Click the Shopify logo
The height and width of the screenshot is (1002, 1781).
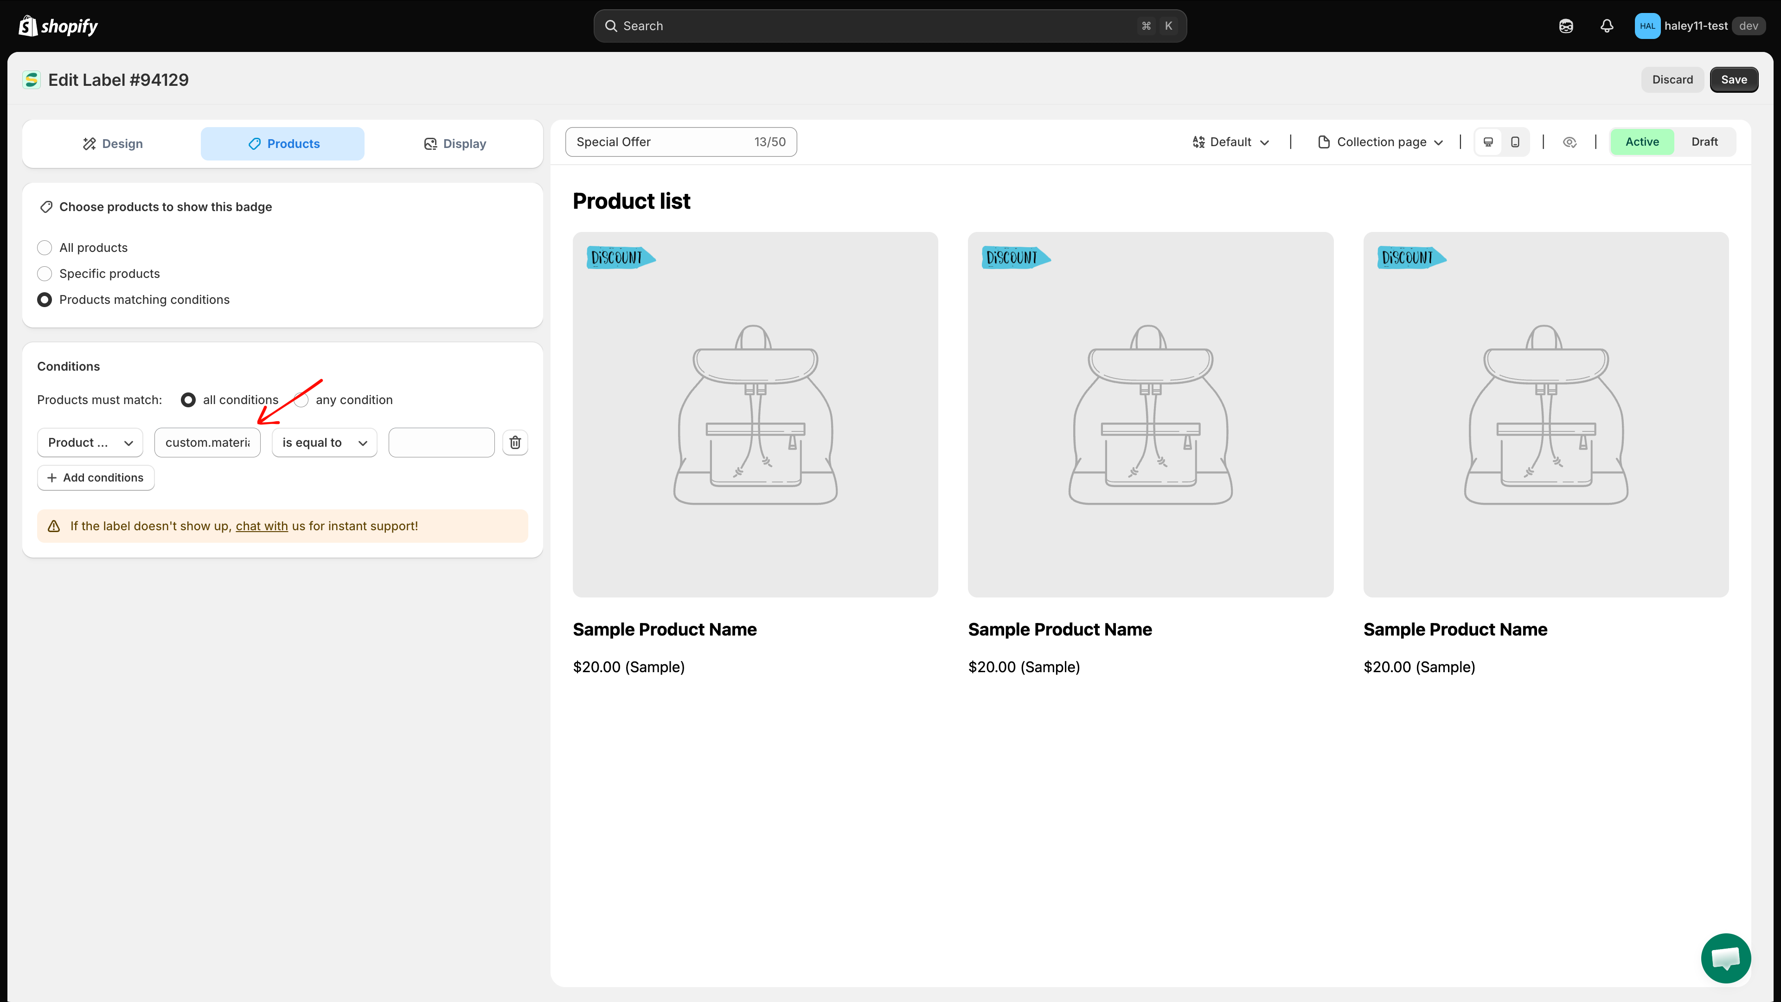(58, 26)
